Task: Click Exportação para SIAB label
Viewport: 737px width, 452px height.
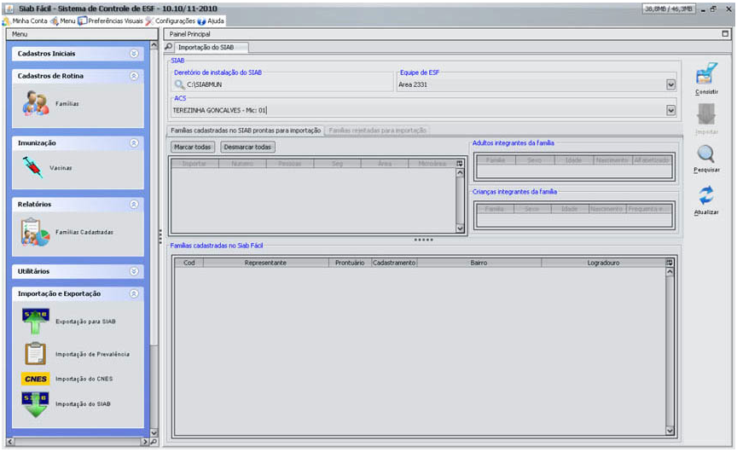Action: tap(85, 322)
